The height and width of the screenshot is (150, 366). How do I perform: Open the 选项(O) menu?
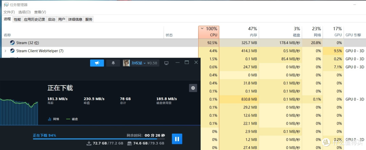(24, 12)
